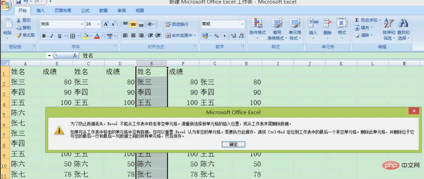Expand the font size dropdown showing 16
This screenshot has height=179, width=424.
click(x=99, y=24)
